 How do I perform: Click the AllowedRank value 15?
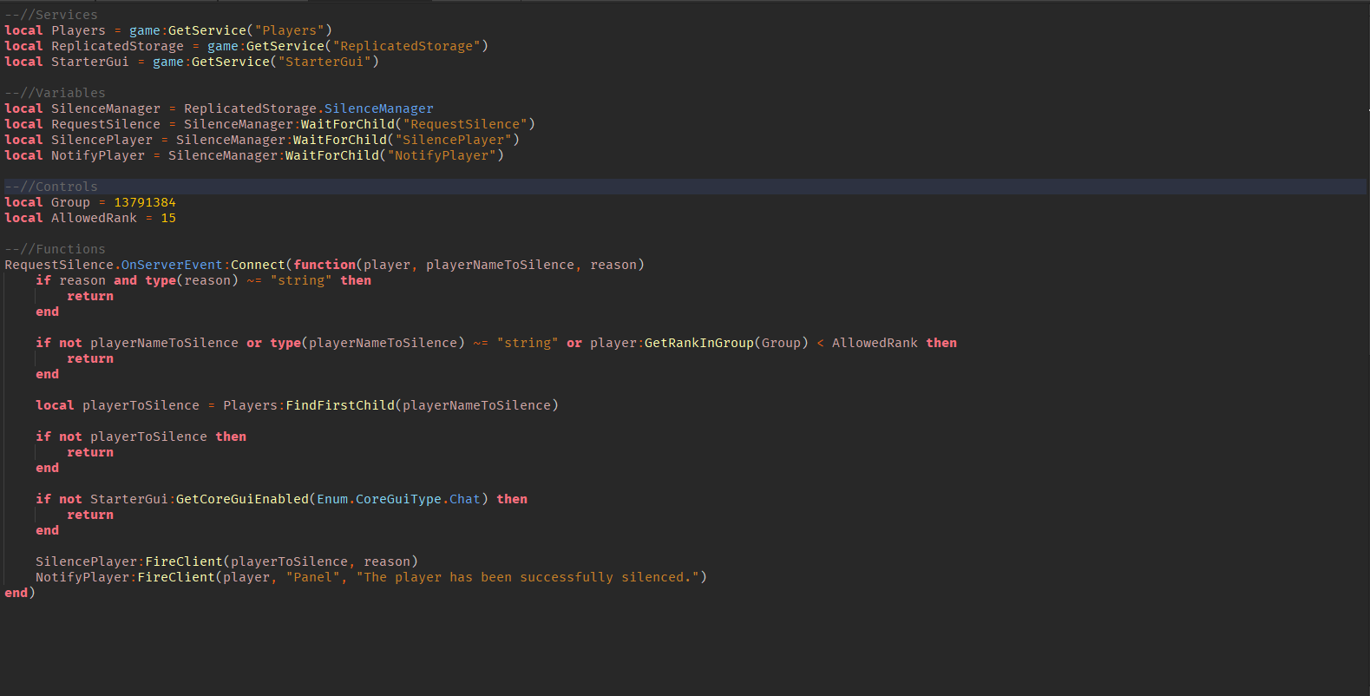pos(168,218)
